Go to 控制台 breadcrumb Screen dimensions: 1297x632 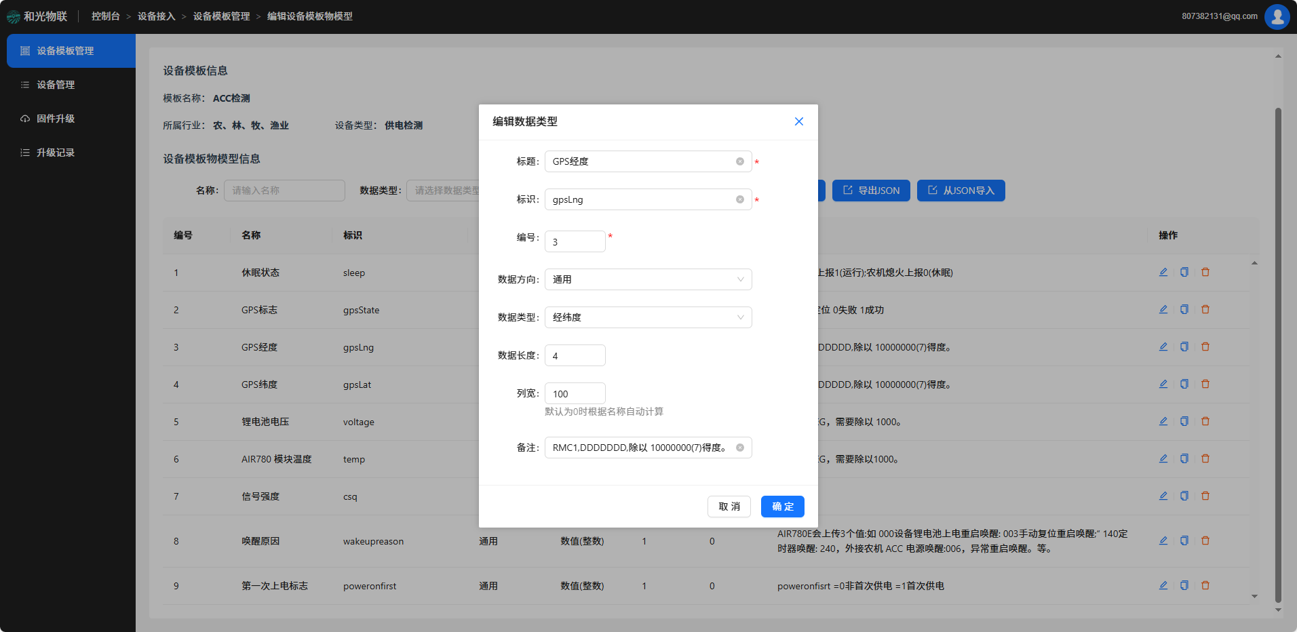click(106, 16)
